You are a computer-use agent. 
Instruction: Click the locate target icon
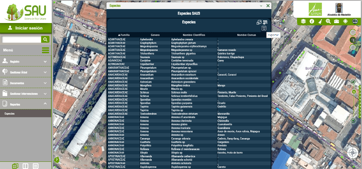click(345, 22)
